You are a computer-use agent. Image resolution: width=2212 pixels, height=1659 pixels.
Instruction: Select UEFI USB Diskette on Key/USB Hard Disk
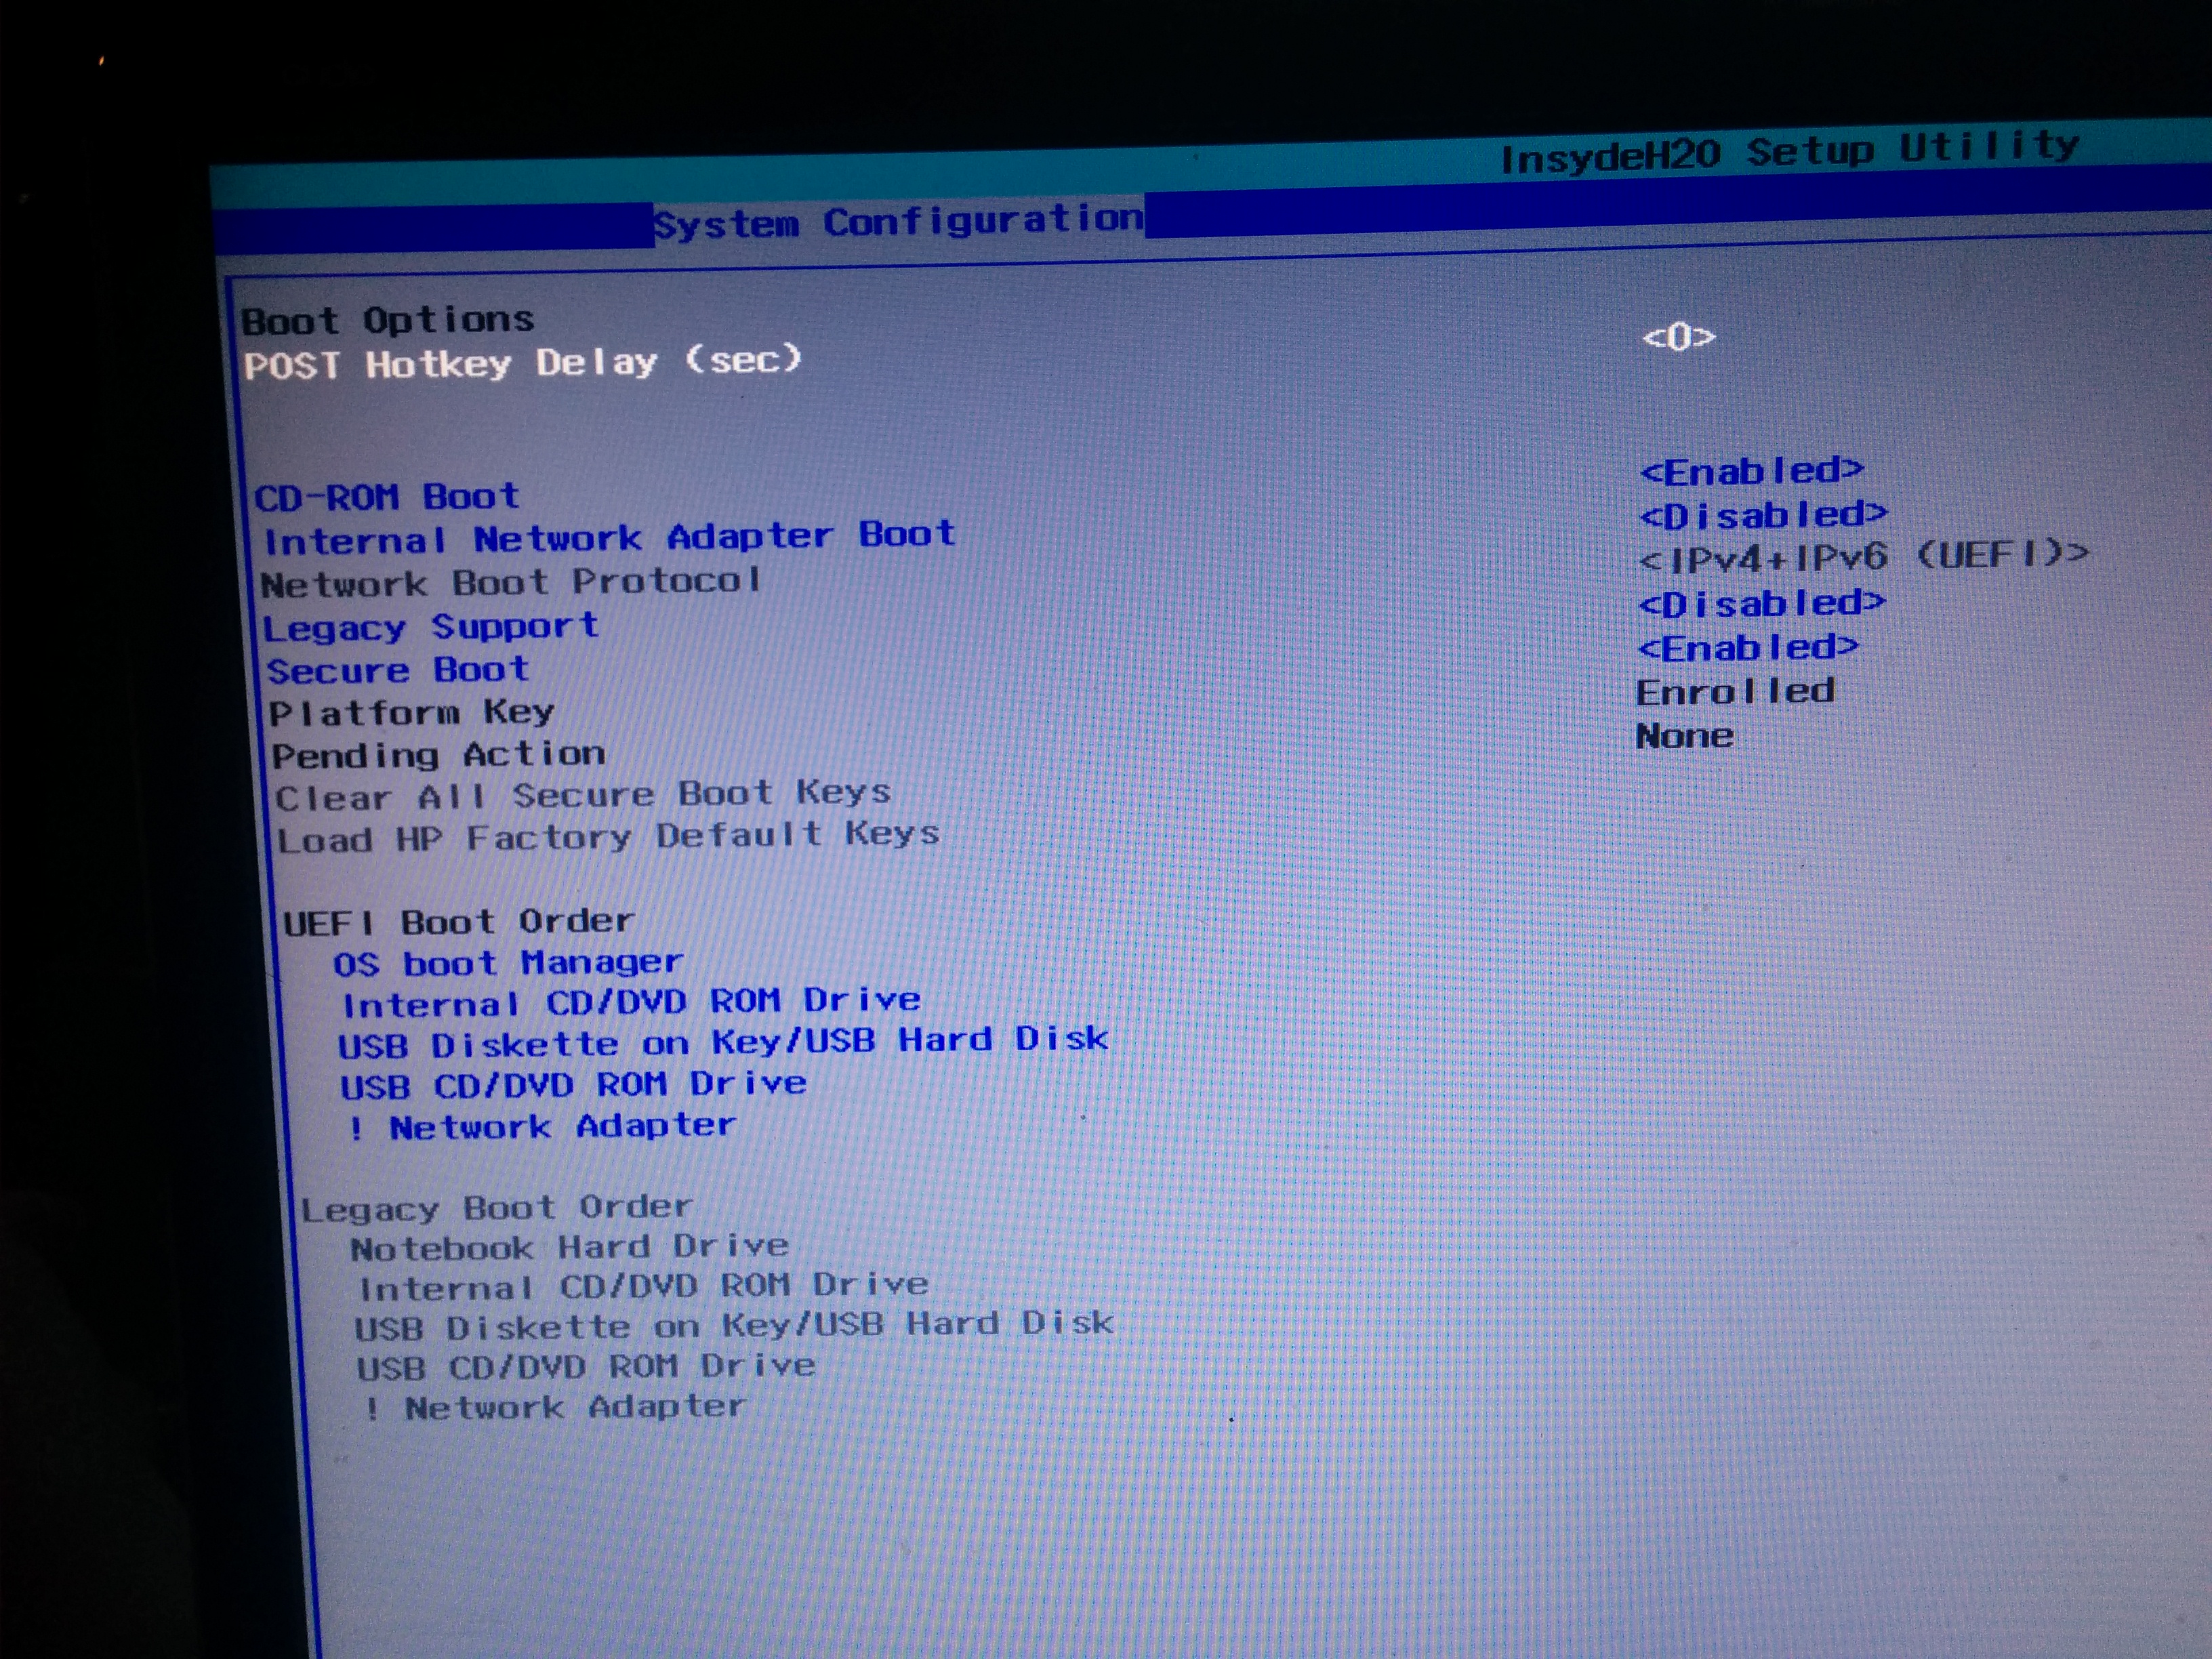tap(723, 1042)
